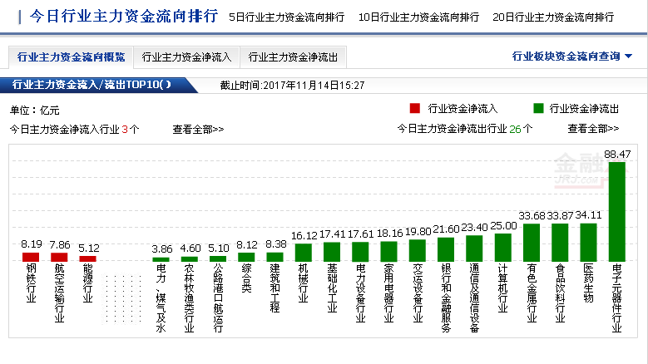Select the 今日行业主力资金流向排行 heading

pos(124,16)
